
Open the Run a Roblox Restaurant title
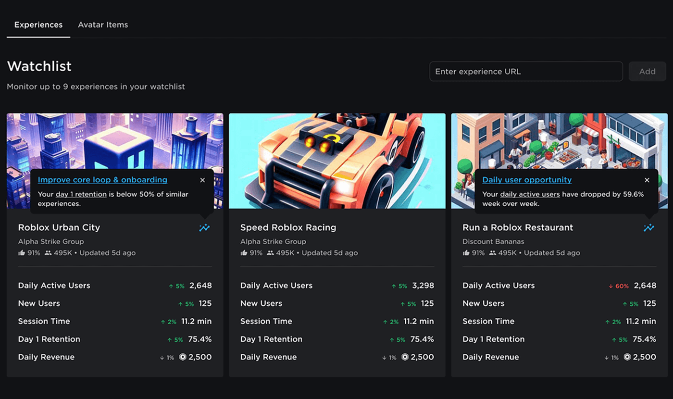[518, 227]
